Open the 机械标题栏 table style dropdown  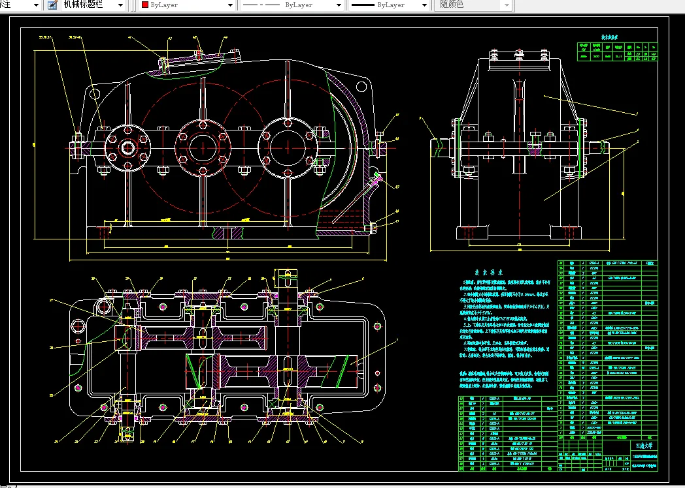click(x=120, y=5)
